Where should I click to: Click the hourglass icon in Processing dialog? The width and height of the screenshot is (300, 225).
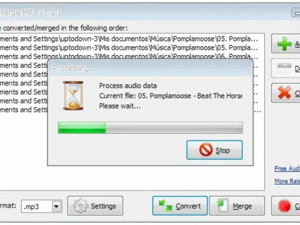click(x=73, y=96)
